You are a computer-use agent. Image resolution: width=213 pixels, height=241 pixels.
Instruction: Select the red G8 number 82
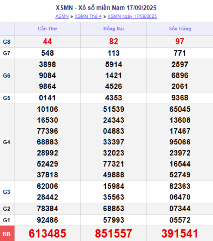(114, 42)
